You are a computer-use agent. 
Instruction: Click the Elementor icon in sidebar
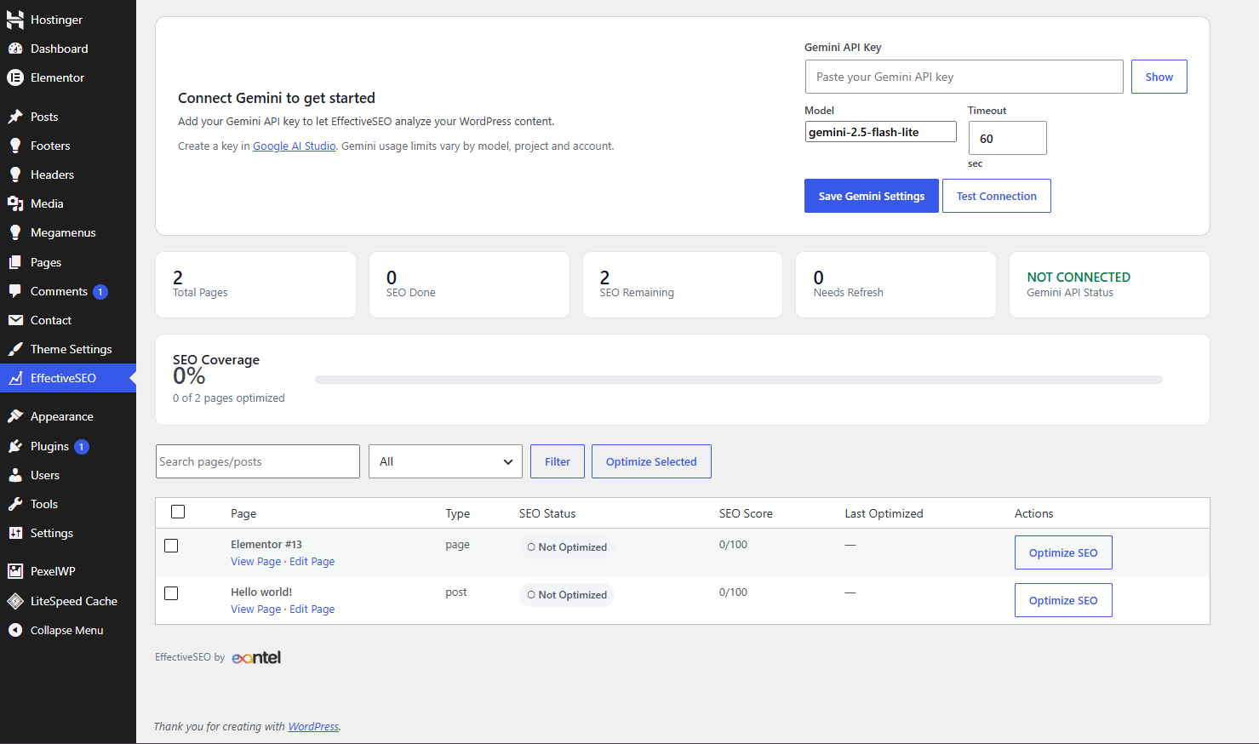[15, 77]
